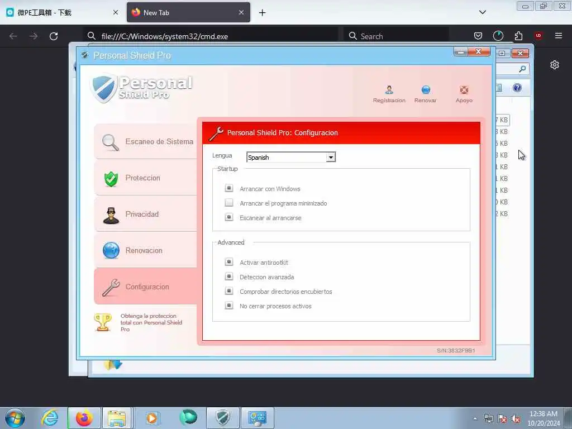Open Firefox extensions puzzle icon
Image resolution: width=572 pixels, height=429 pixels.
tap(518, 36)
